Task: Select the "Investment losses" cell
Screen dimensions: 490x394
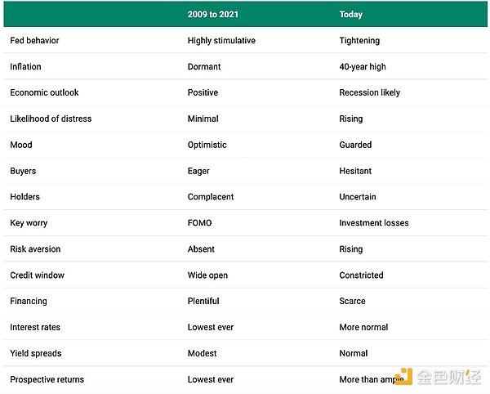Action: (374, 223)
